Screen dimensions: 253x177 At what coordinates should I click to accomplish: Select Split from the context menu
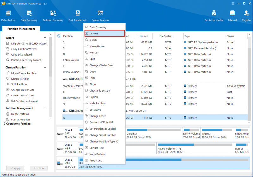pos(105,59)
